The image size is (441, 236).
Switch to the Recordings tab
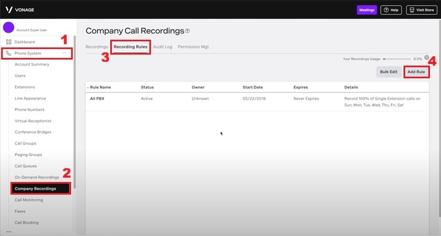(96, 47)
